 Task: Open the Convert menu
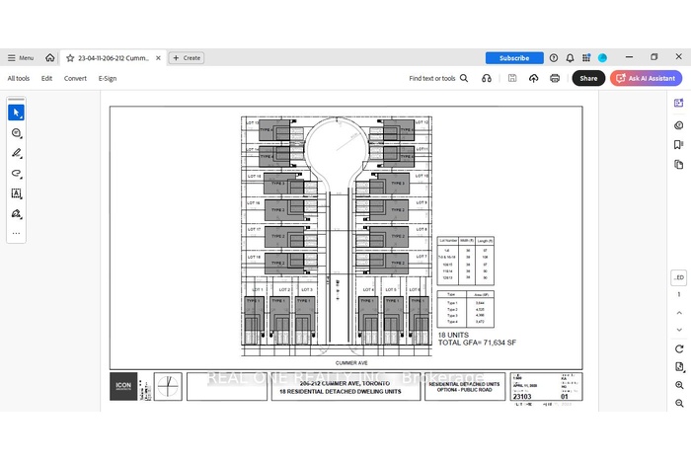(75, 78)
